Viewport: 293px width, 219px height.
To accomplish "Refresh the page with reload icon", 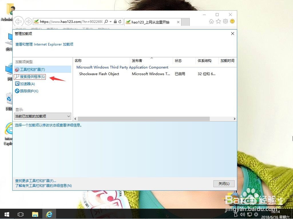I will 120,22.
